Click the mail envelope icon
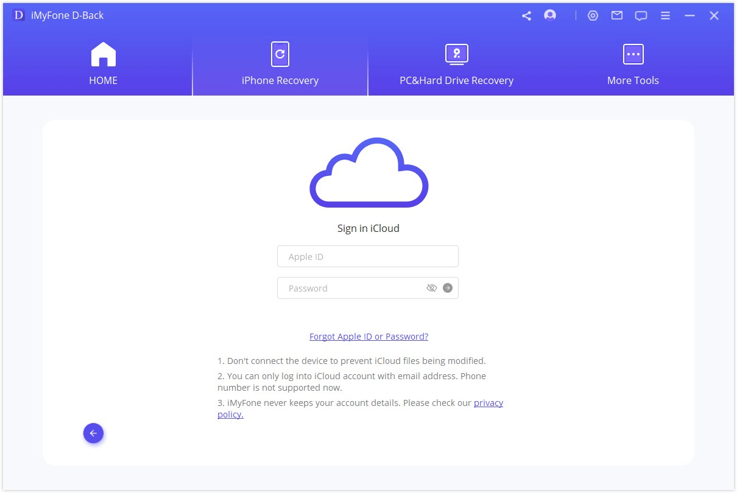Screen dimensions: 737x493 [617, 16]
